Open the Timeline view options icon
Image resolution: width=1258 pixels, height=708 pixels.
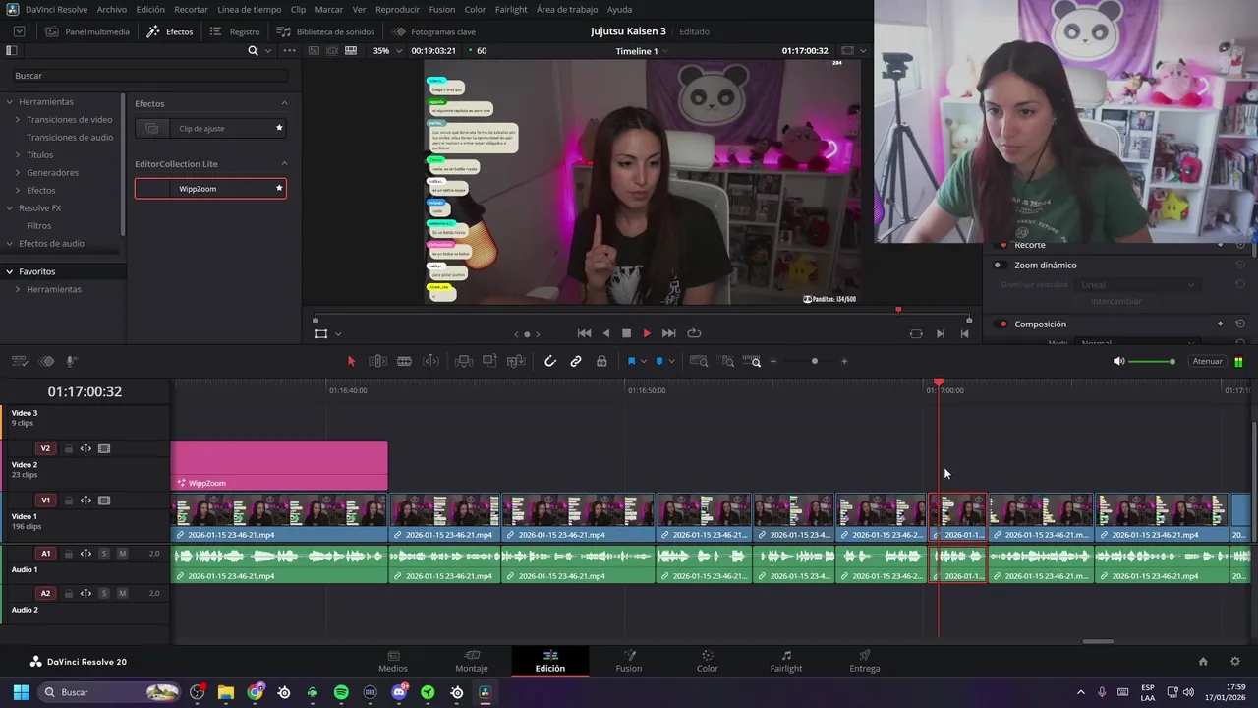point(19,361)
